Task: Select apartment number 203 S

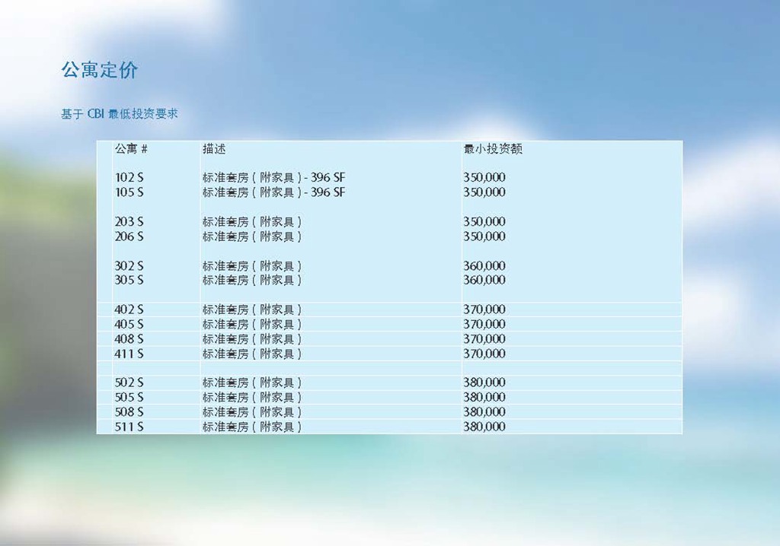Action: coord(129,221)
